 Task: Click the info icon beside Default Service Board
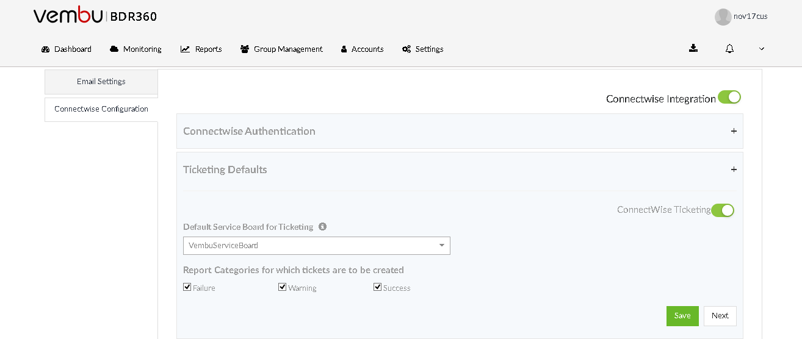coord(322,226)
